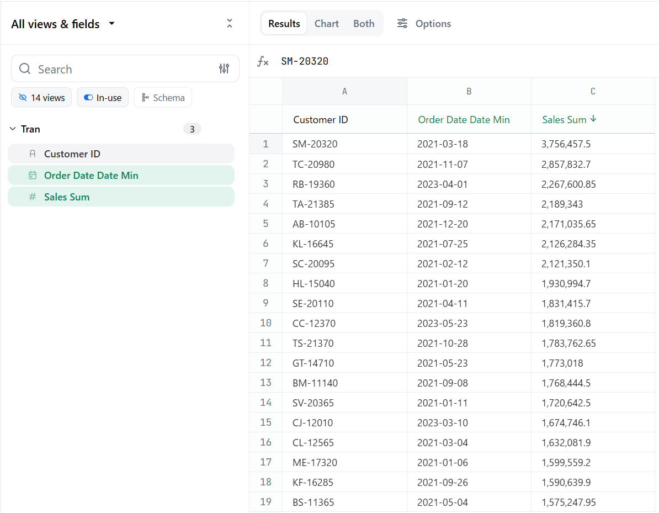The image size is (659, 513).
Task: Toggle visibility of the 14 hidden views
Action: pos(41,97)
